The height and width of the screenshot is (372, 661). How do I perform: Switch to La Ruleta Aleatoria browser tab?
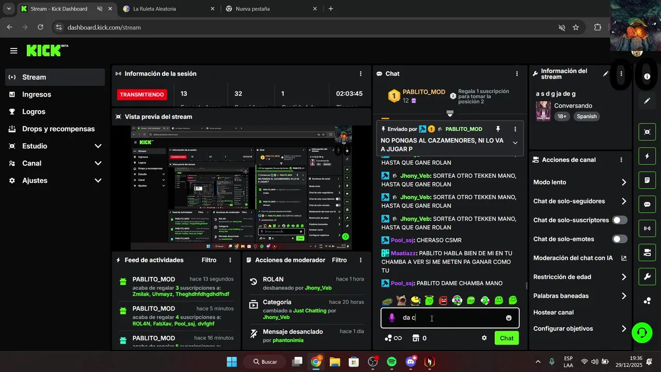click(168, 9)
